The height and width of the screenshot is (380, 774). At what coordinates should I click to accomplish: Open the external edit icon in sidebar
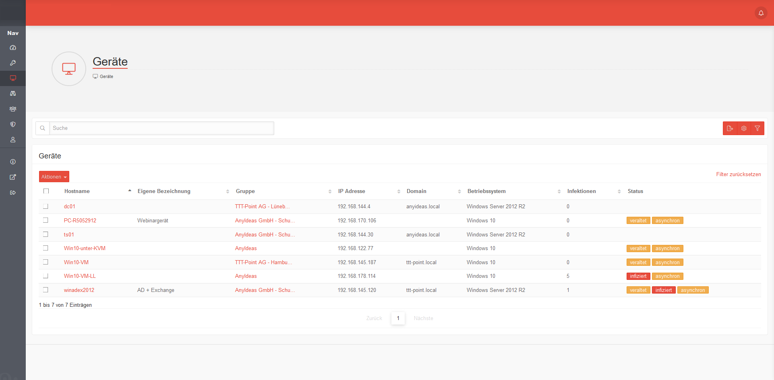[x=13, y=177]
